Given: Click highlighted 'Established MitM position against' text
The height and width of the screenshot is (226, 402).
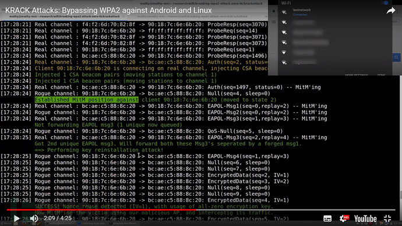Looking at the screenshot, I should (87, 100).
